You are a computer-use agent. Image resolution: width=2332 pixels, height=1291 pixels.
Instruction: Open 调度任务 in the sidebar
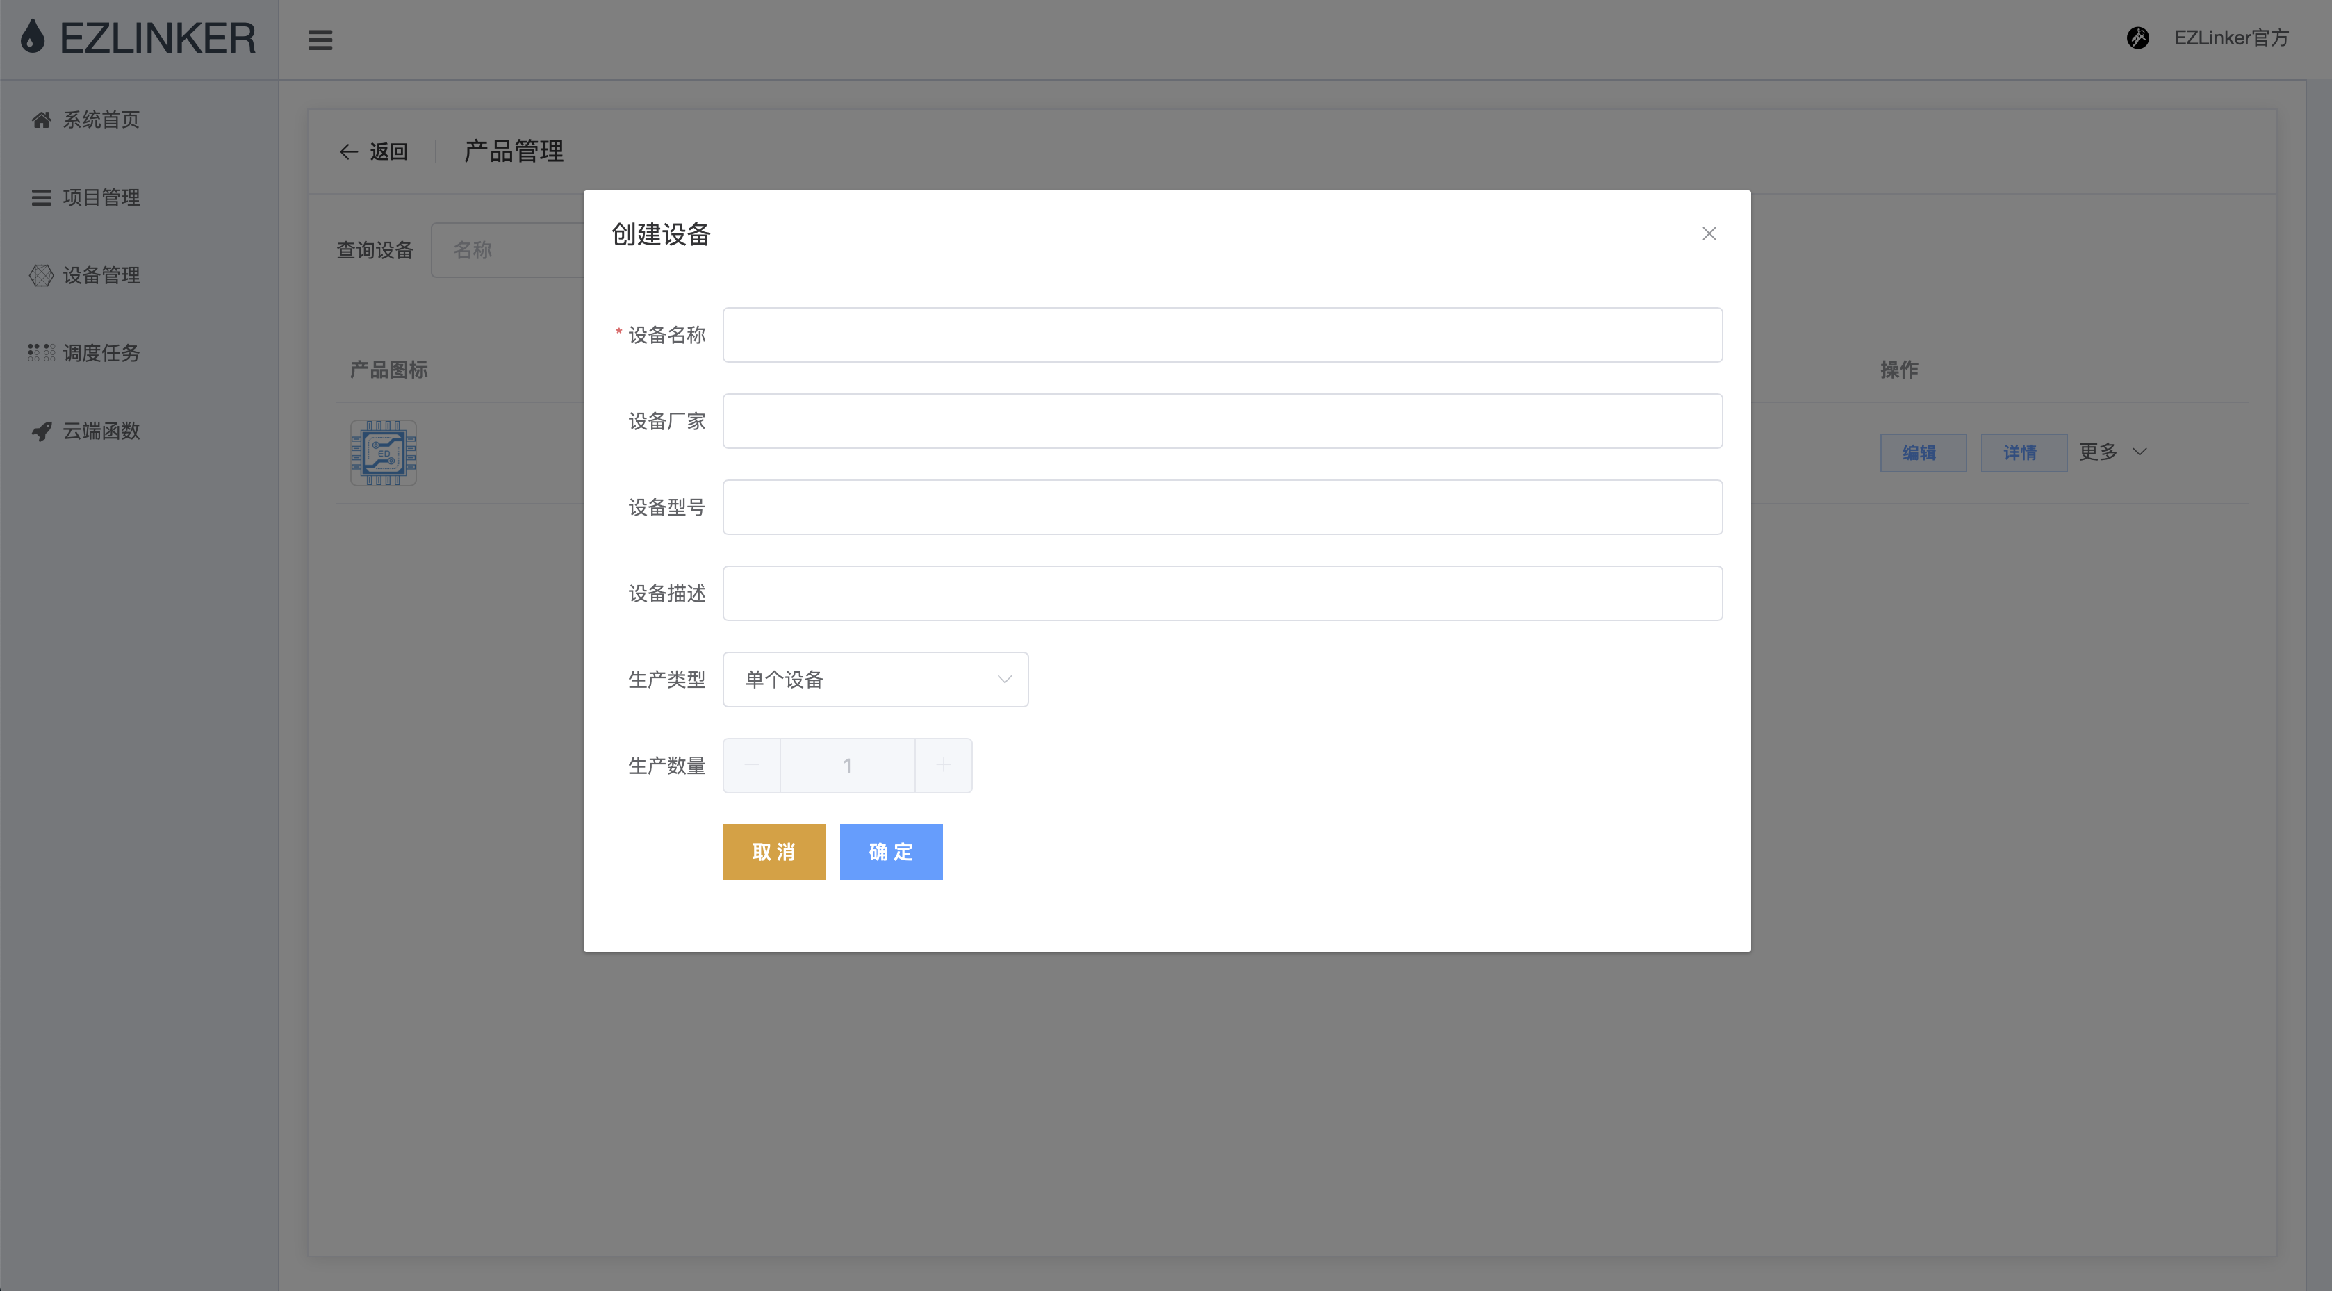(x=101, y=353)
